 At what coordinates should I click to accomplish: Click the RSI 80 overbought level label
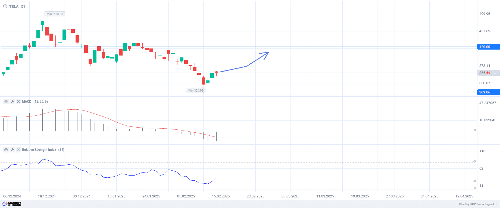(474, 161)
